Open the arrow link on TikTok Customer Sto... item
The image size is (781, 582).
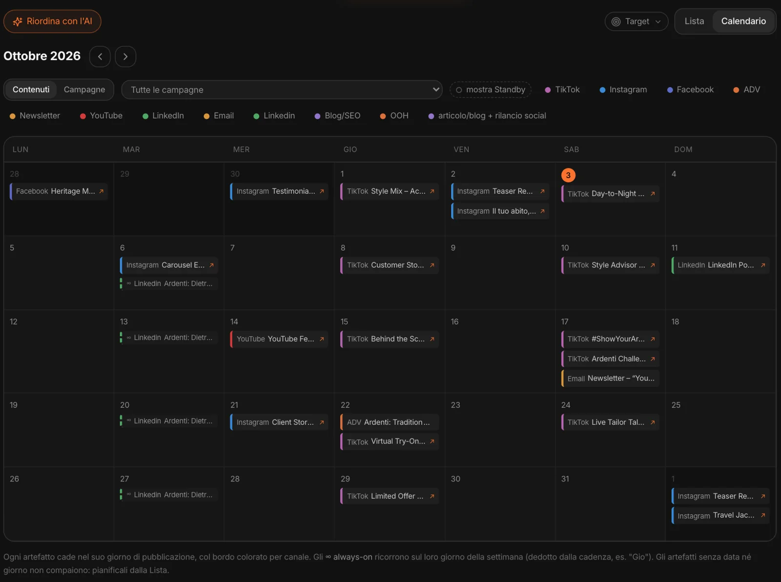tap(432, 265)
